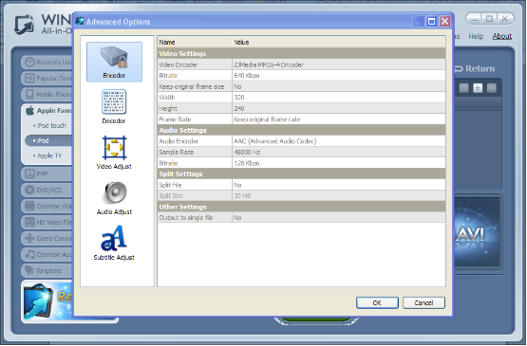Screen dimensions: 527x346
Task: Change Output to single file value
Action: tap(339, 218)
